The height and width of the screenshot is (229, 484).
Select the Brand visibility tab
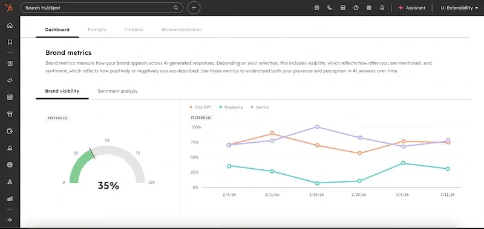click(62, 91)
